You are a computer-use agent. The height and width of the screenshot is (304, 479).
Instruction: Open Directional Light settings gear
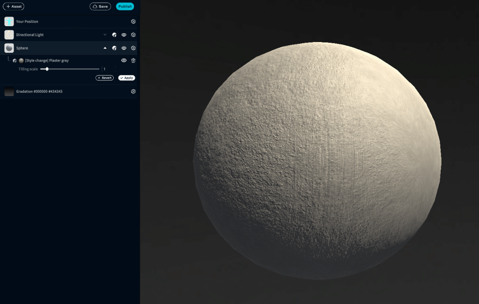133,35
